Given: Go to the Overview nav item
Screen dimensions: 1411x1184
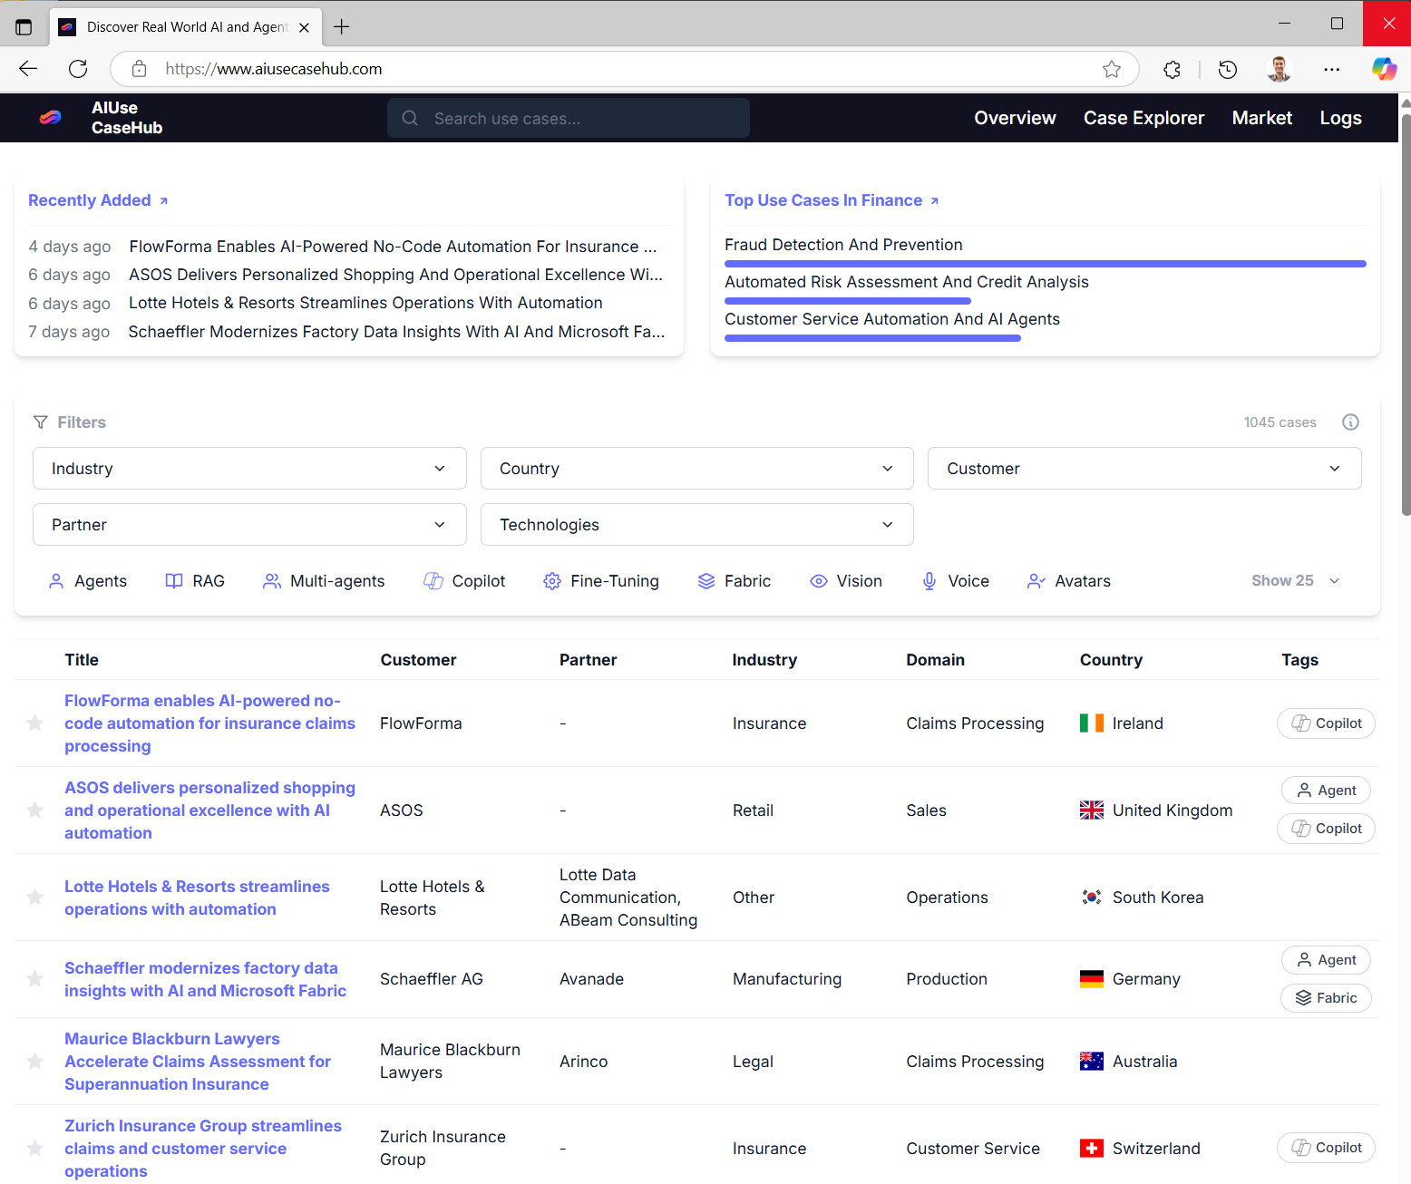Looking at the screenshot, I should [x=1015, y=118].
